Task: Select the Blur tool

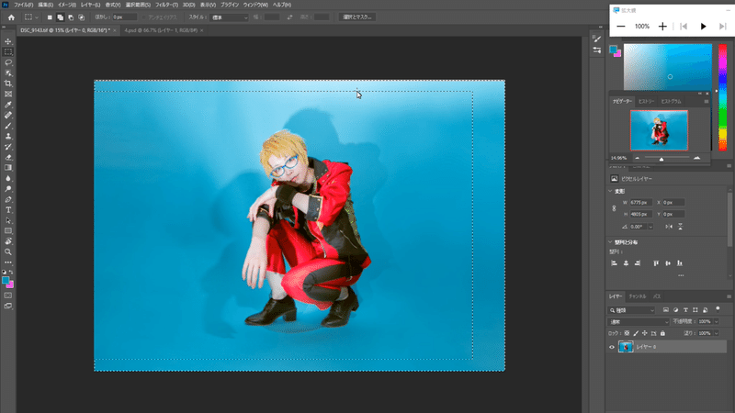Action: [8, 178]
